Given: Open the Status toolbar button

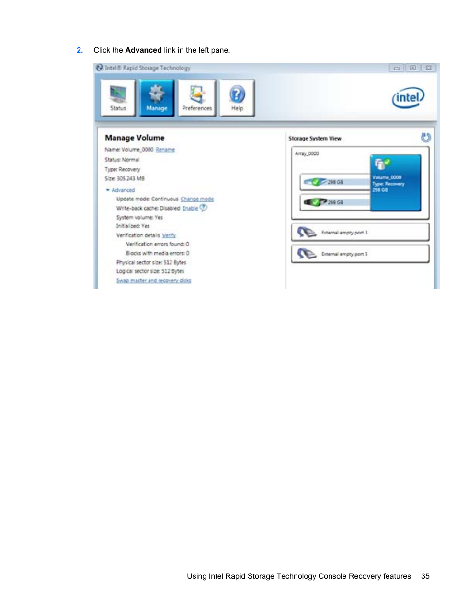Looking at the screenshot, I should (x=118, y=98).
